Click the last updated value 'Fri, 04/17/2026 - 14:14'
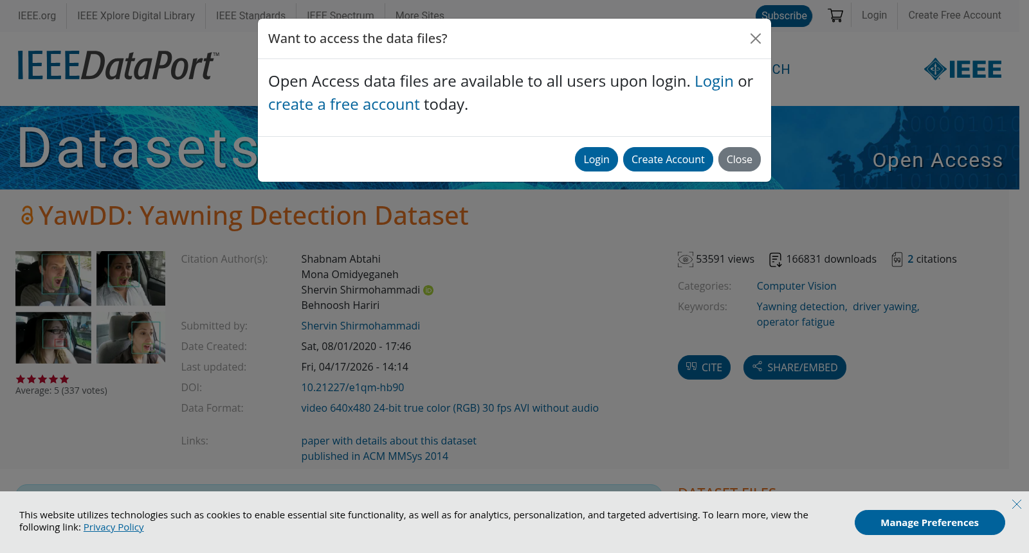 (354, 367)
